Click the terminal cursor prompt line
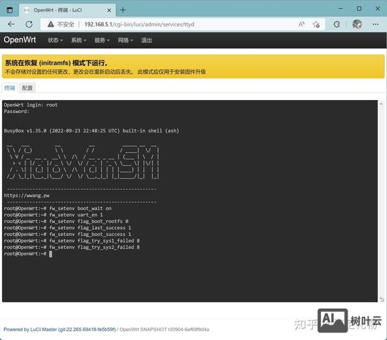Viewport: 387px width, 340px height. 28,254
